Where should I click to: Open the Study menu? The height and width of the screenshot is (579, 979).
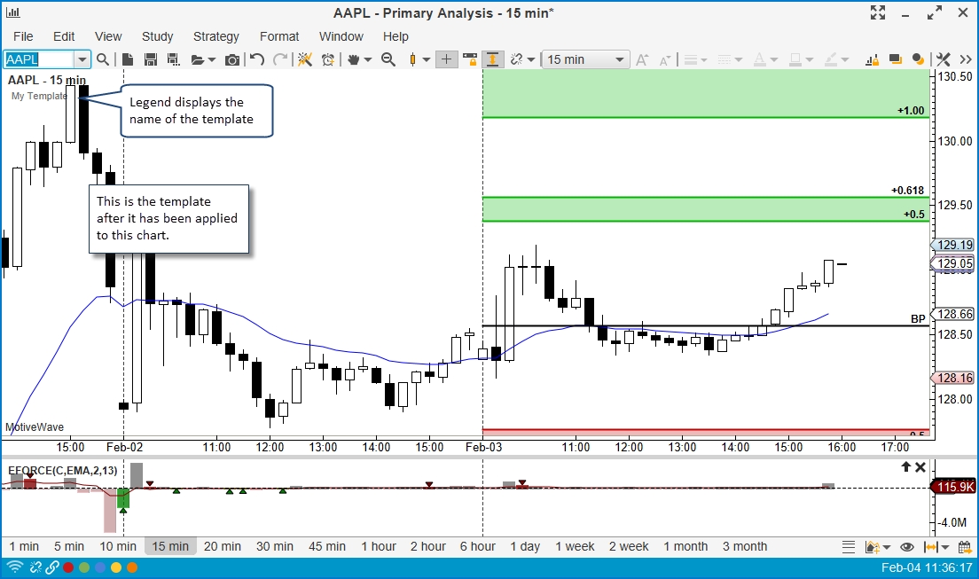pyautogui.click(x=157, y=36)
